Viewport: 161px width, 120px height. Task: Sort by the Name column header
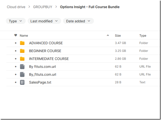[x=24, y=36]
